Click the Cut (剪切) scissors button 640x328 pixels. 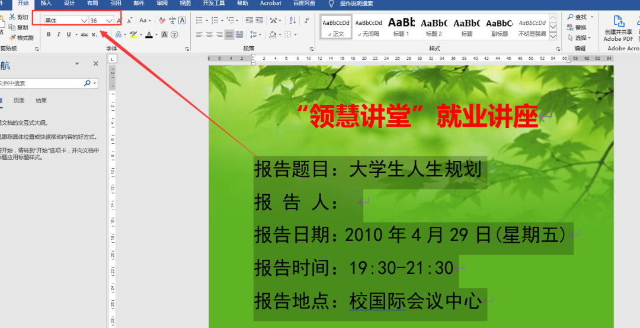[x=19, y=17]
